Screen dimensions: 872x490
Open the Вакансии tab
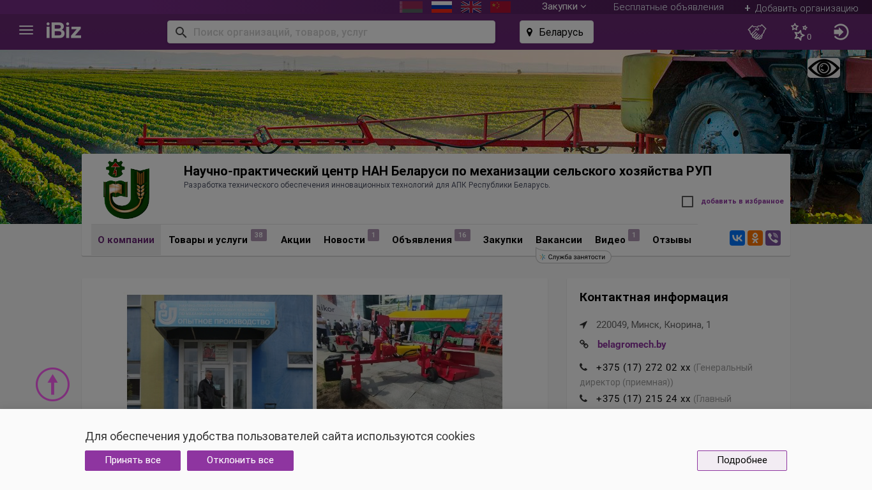559,240
